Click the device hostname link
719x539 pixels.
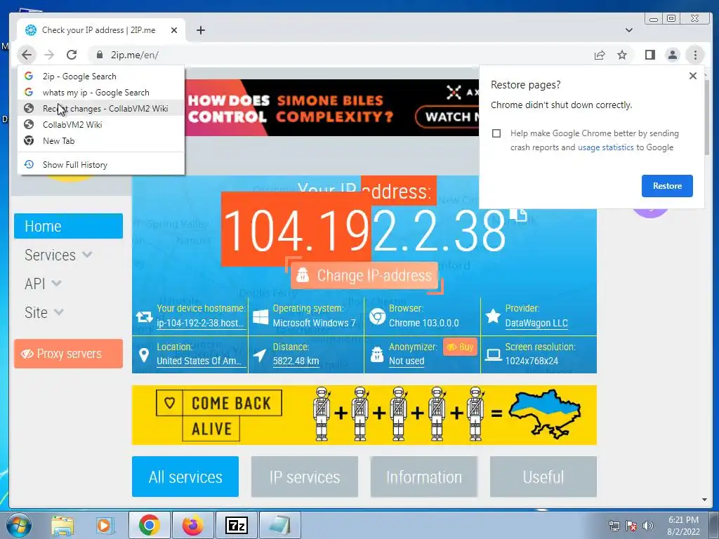coord(200,323)
